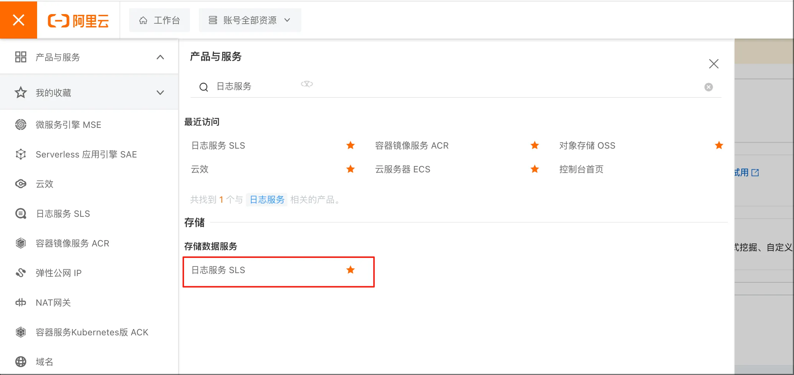
Task: Toggle star for recent 云效
Action: pyautogui.click(x=350, y=169)
